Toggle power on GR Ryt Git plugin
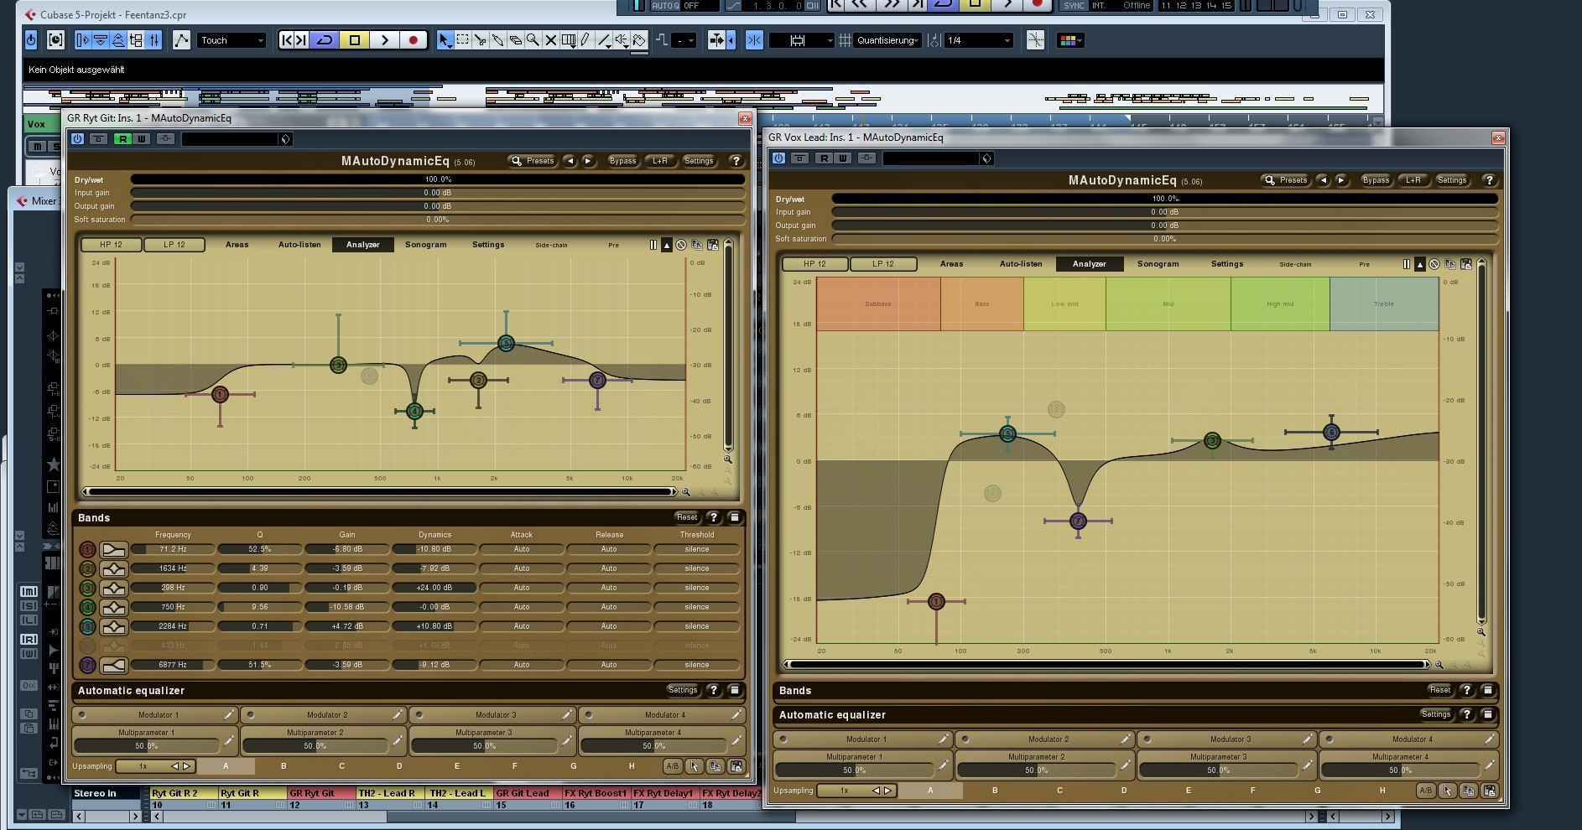This screenshot has height=830, width=1582. 78,138
